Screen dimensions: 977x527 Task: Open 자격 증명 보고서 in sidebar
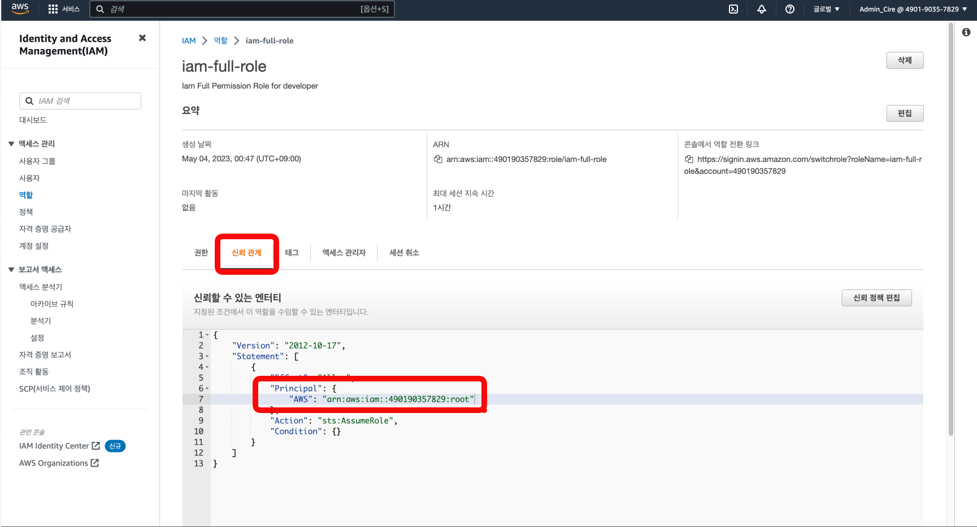45,355
